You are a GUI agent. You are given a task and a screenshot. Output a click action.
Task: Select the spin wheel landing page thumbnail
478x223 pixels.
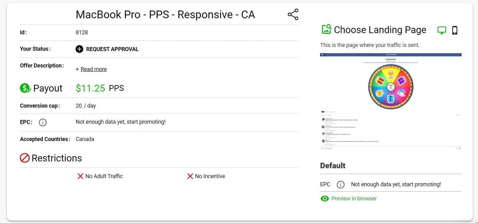391,102
